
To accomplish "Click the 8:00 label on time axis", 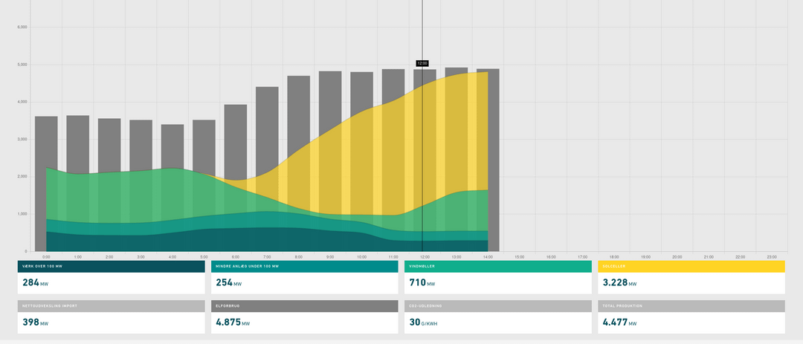I will pos(299,257).
